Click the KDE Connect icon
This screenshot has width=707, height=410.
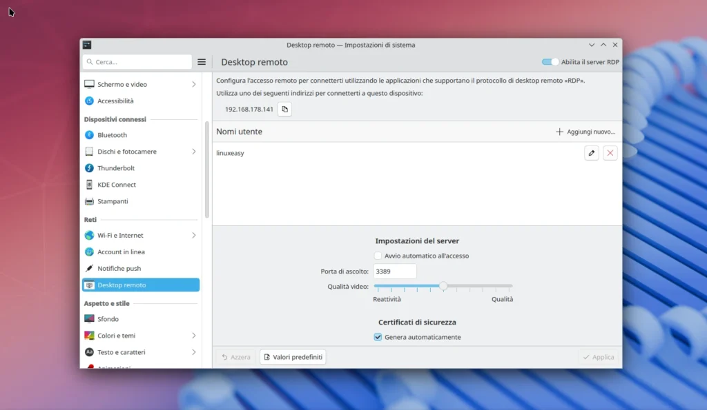(89, 185)
